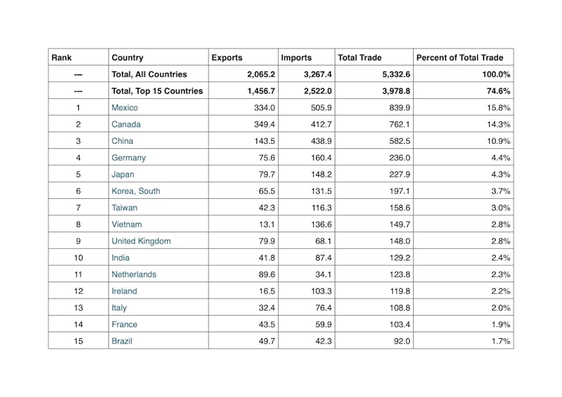This screenshot has height=397, width=562.
Task: Click the Rank column header
Action: point(60,57)
